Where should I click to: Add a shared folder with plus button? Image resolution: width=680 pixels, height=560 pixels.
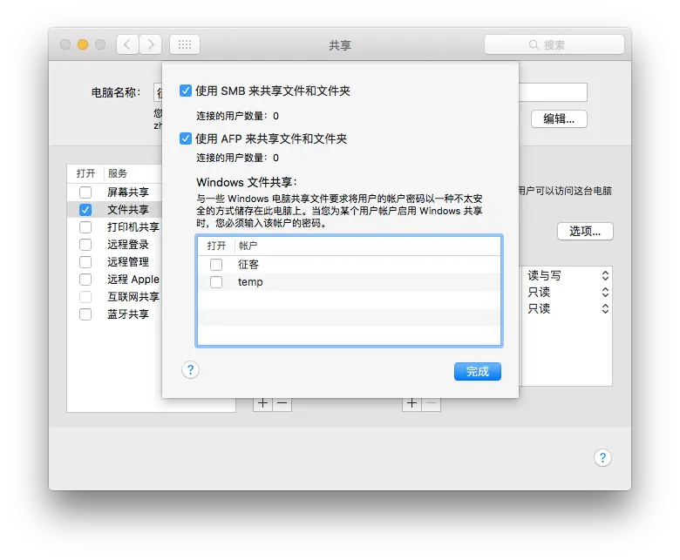[x=262, y=404]
